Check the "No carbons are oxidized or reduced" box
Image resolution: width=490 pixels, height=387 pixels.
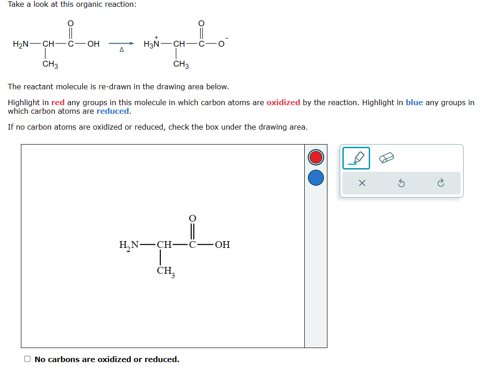27,358
